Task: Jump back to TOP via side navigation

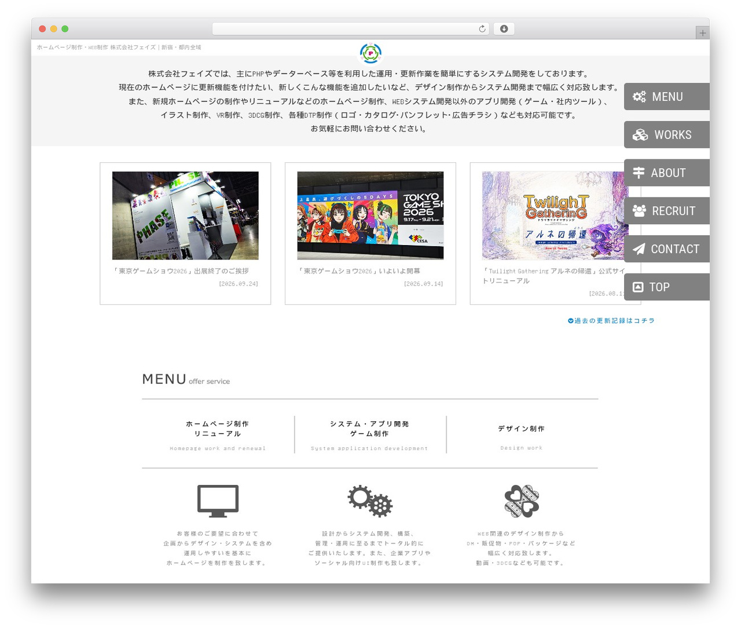Action: pos(667,287)
